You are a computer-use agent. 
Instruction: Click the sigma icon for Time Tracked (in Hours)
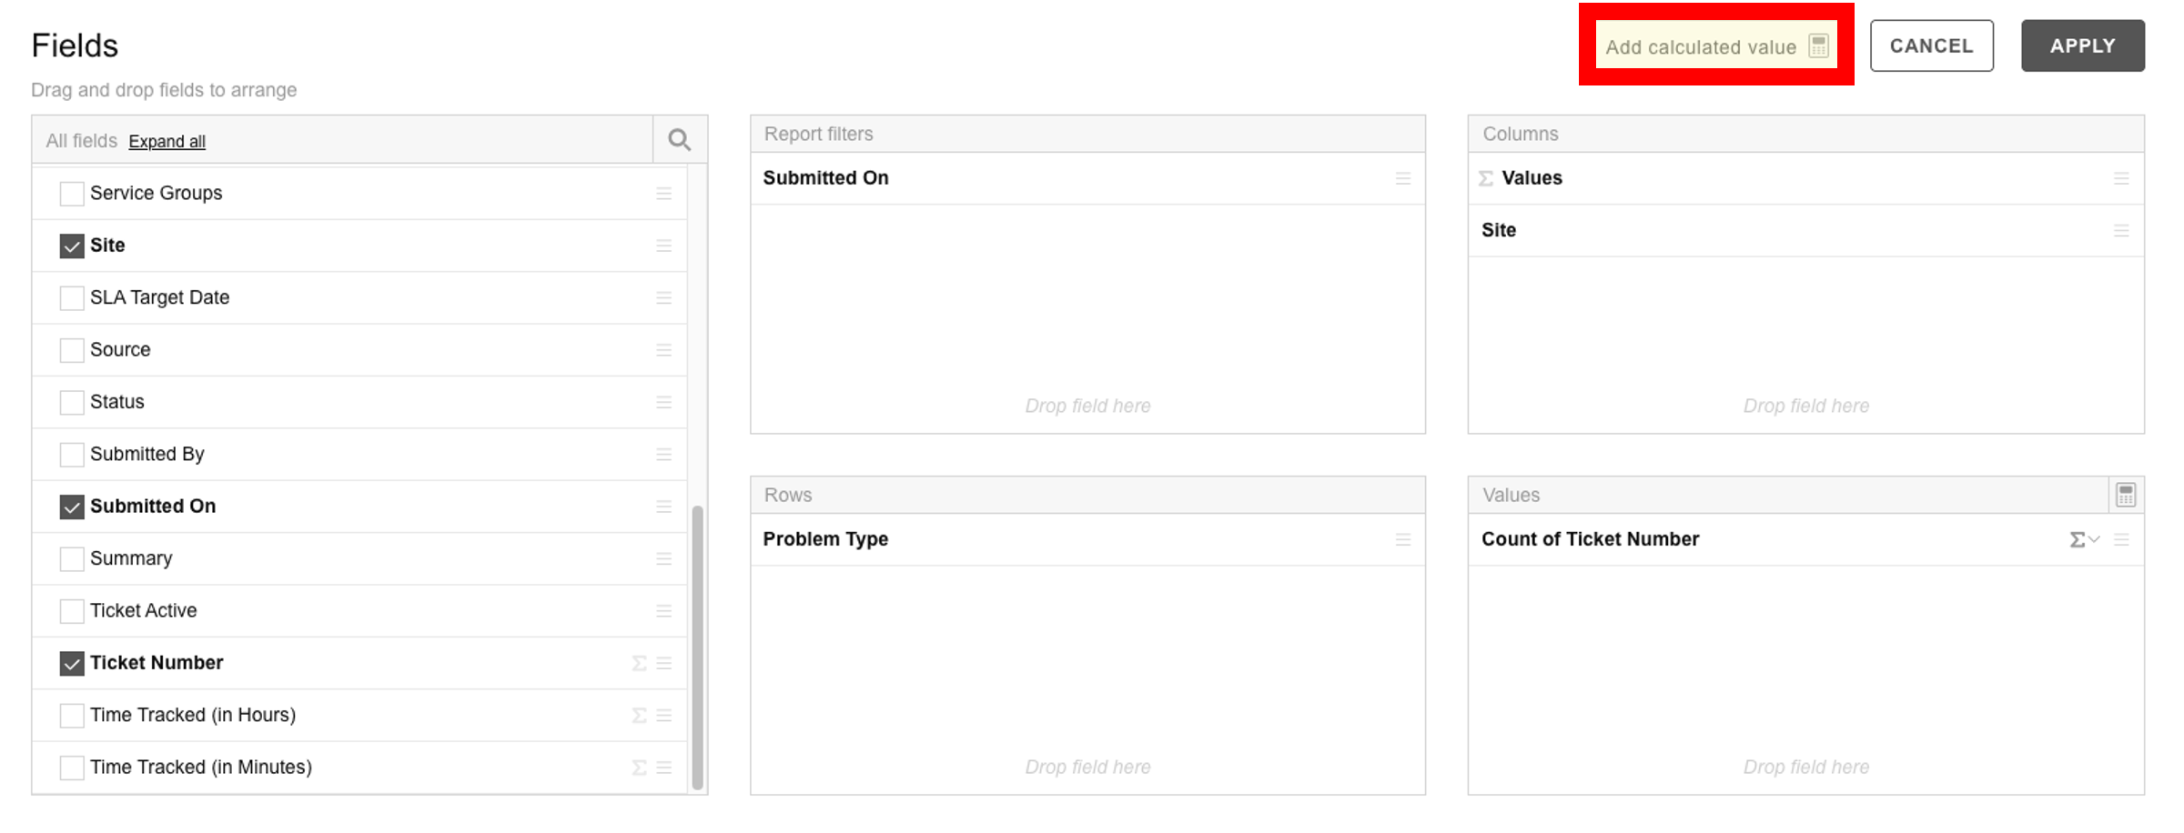[x=639, y=716]
